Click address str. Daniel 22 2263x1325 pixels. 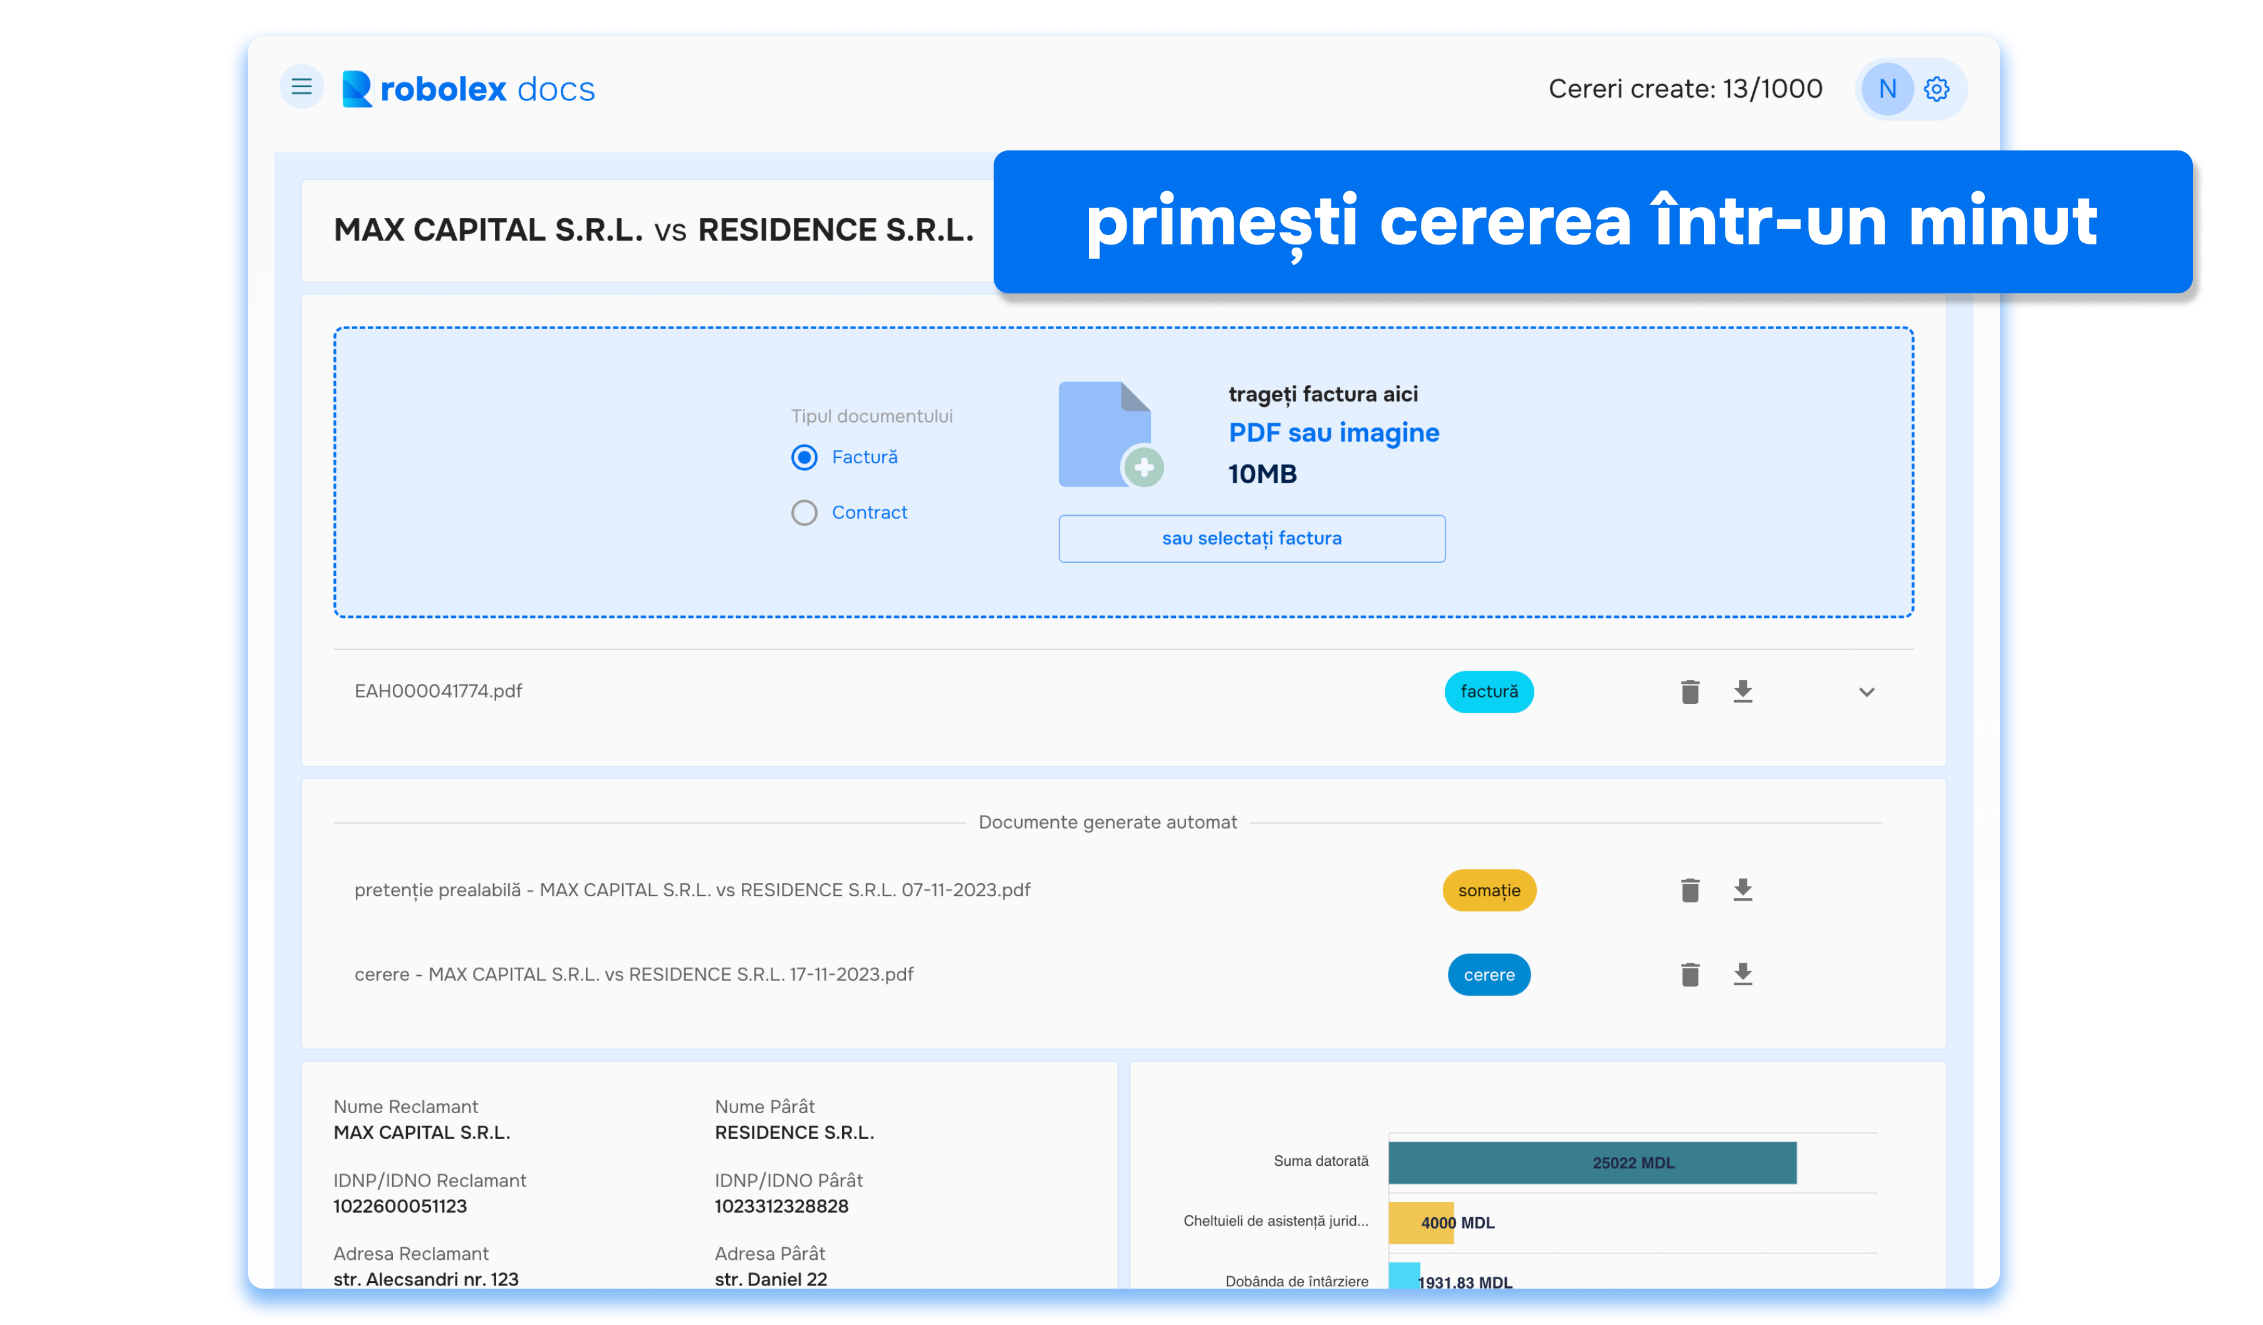coord(771,1279)
